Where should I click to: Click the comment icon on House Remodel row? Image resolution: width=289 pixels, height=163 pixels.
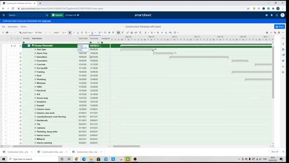pos(15,46)
